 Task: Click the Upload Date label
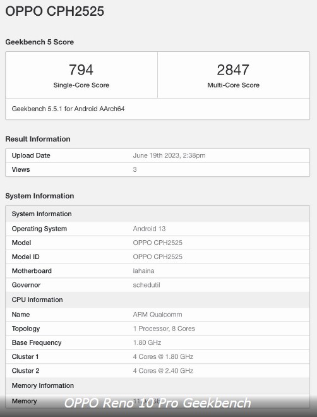(31, 155)
